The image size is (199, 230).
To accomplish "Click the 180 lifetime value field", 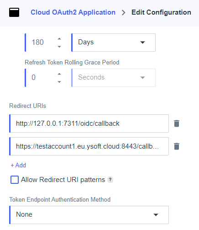I will [x=40, y=43].
